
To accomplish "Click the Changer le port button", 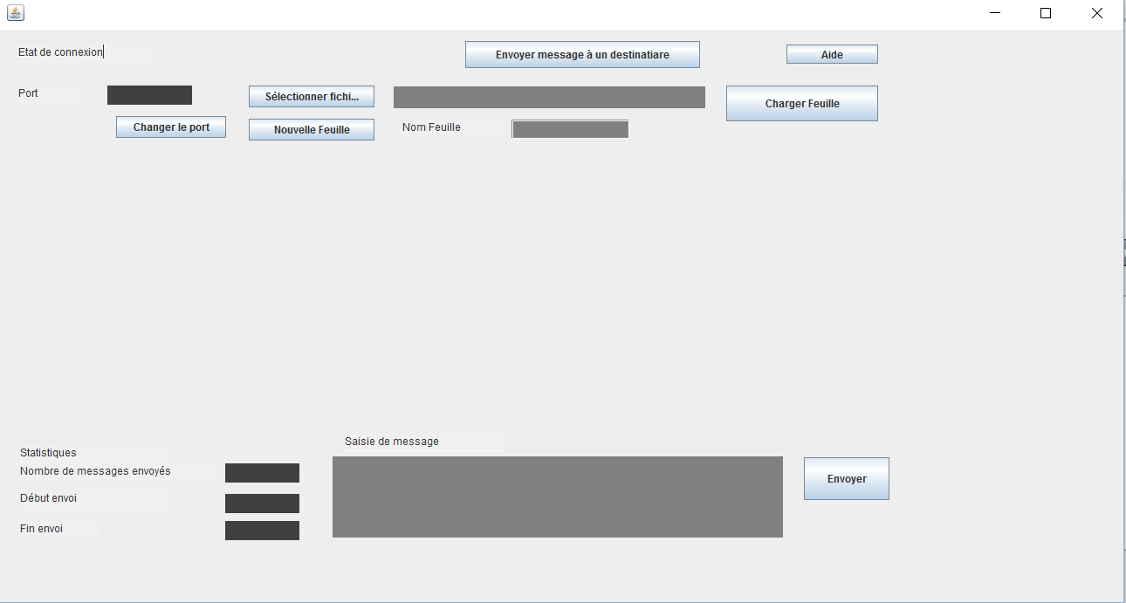I will point(170,127).
